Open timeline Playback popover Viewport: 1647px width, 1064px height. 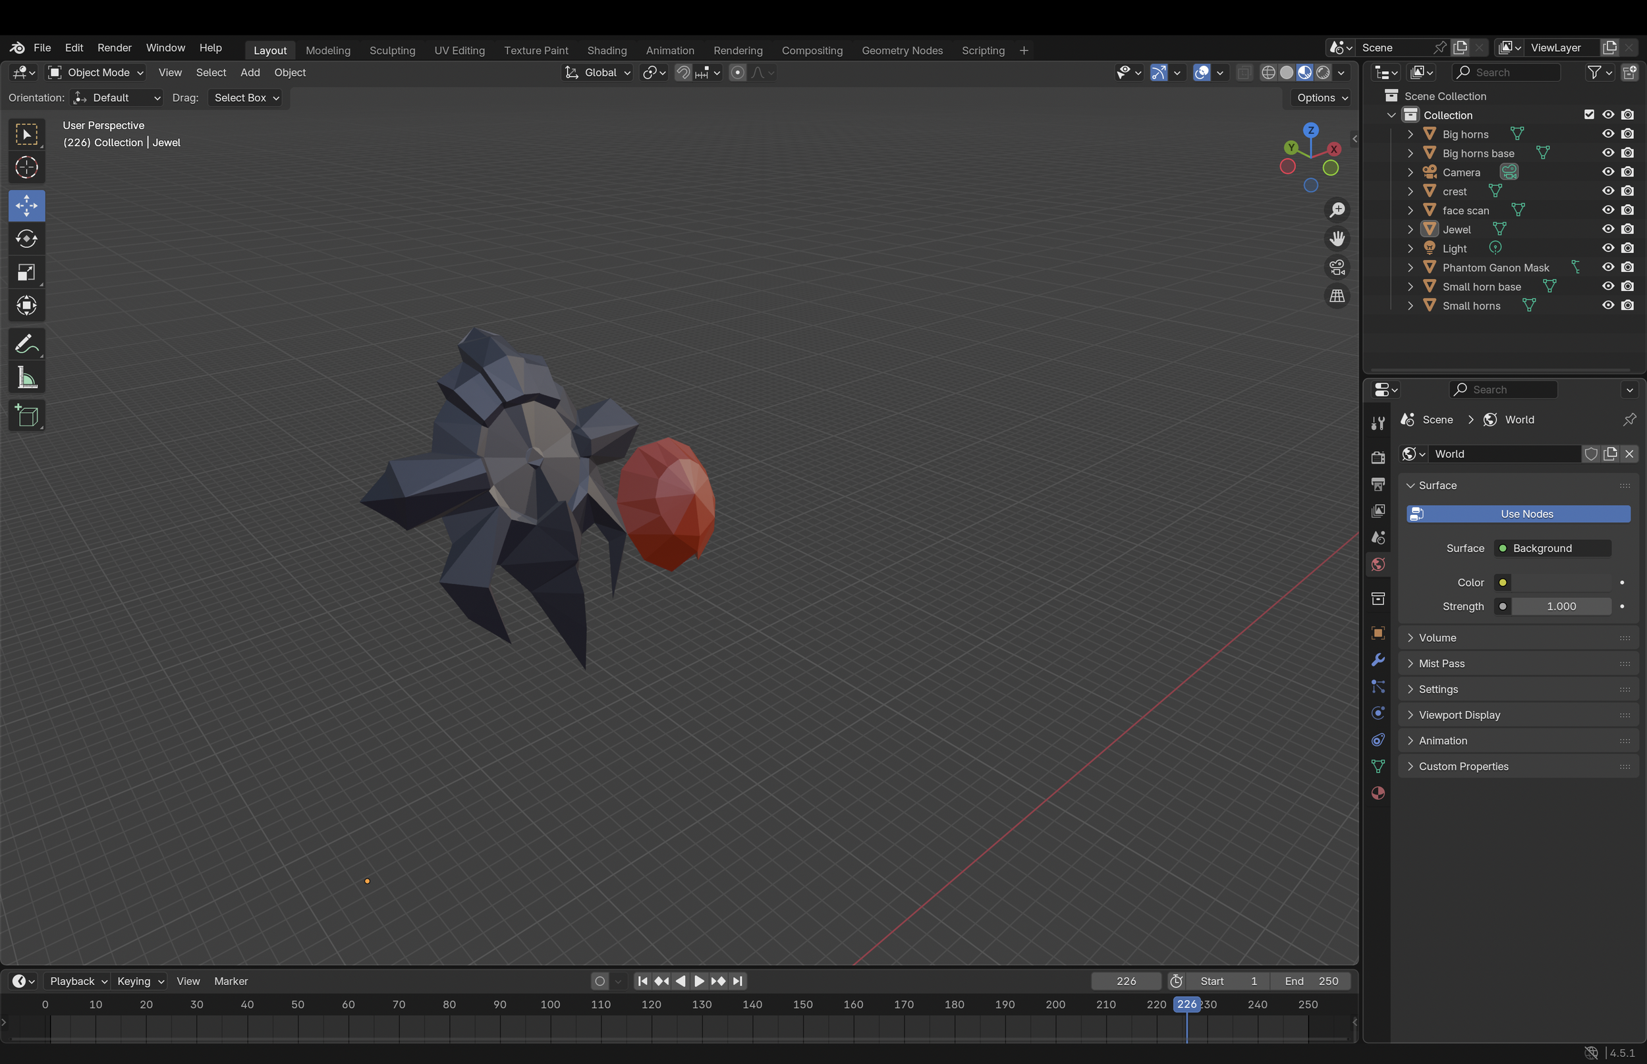pos(77,981)
